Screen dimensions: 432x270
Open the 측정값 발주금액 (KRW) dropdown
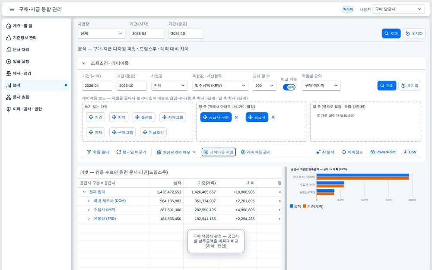pos(220,86)
